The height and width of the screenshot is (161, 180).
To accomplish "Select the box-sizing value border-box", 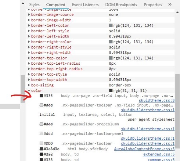I will (120, 85).
